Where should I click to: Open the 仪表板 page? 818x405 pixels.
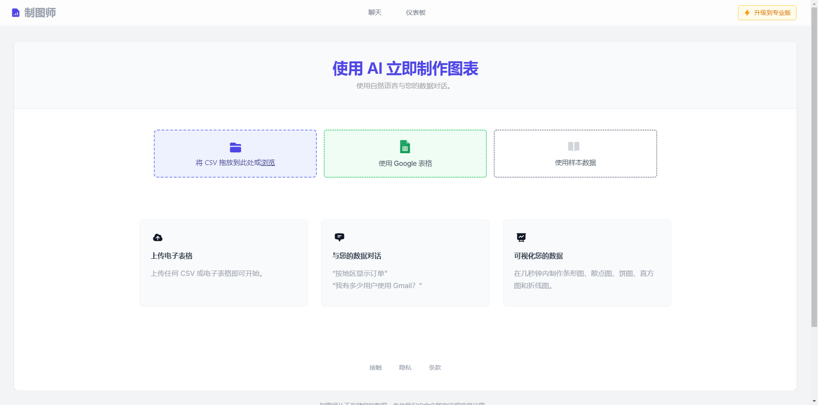(415, 13)
